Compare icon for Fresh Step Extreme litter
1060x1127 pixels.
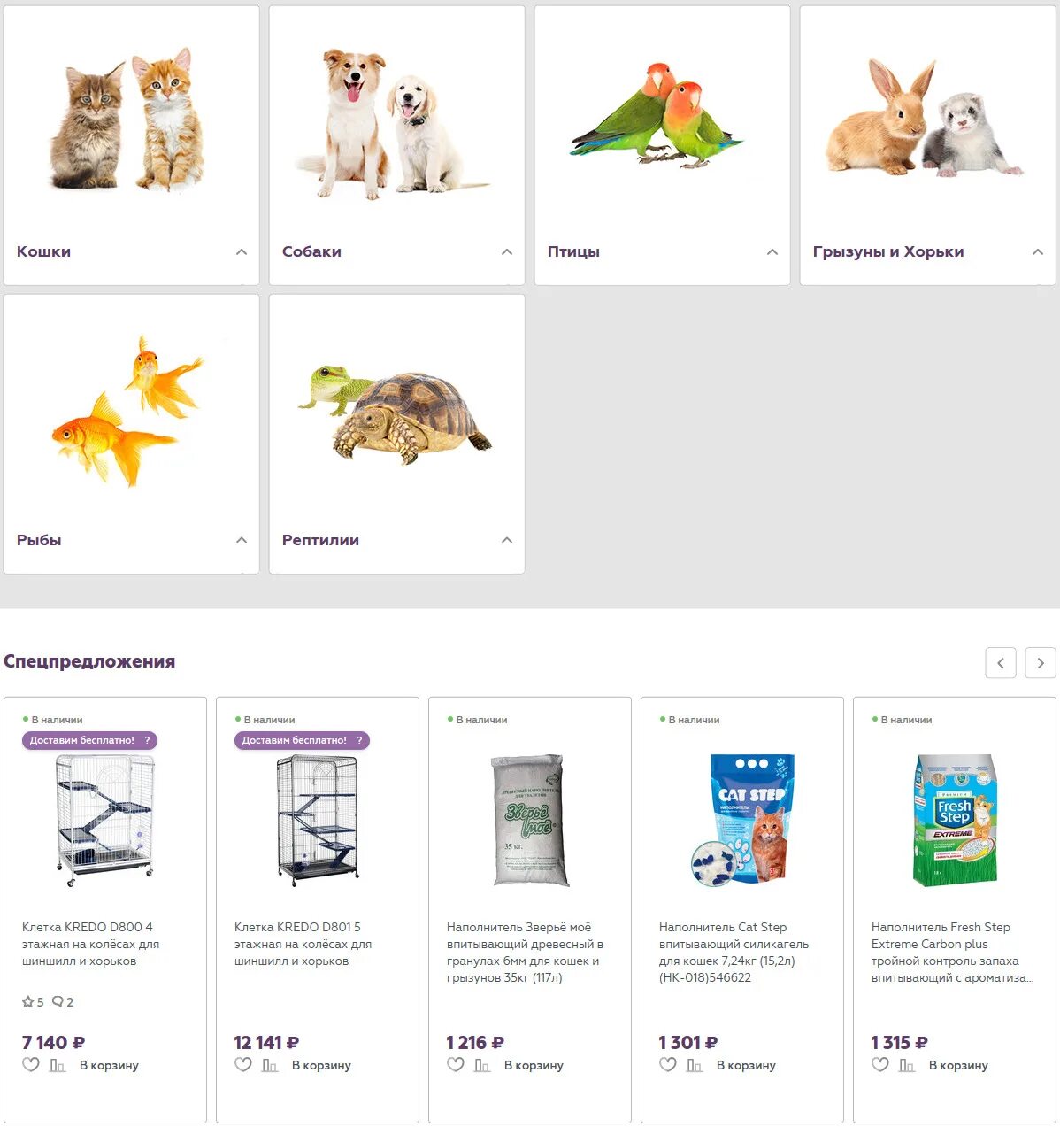907,1065
